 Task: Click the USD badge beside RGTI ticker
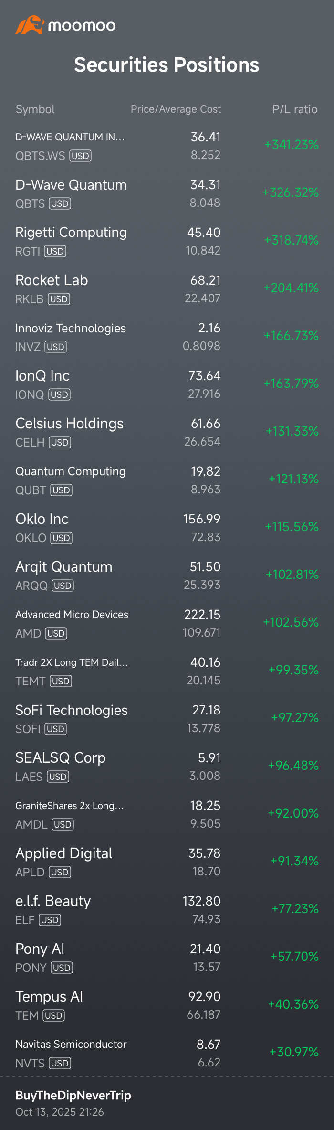[55, 251]
